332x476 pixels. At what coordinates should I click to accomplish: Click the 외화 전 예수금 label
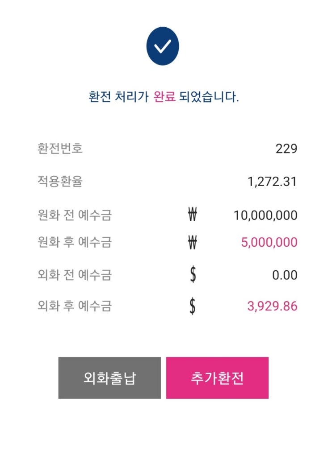click(x=74, y=275)
